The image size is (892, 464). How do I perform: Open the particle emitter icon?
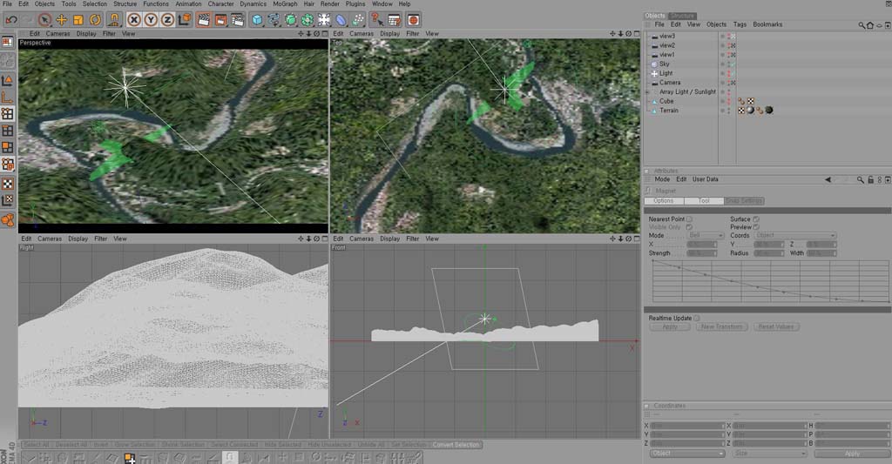(358, 20)
